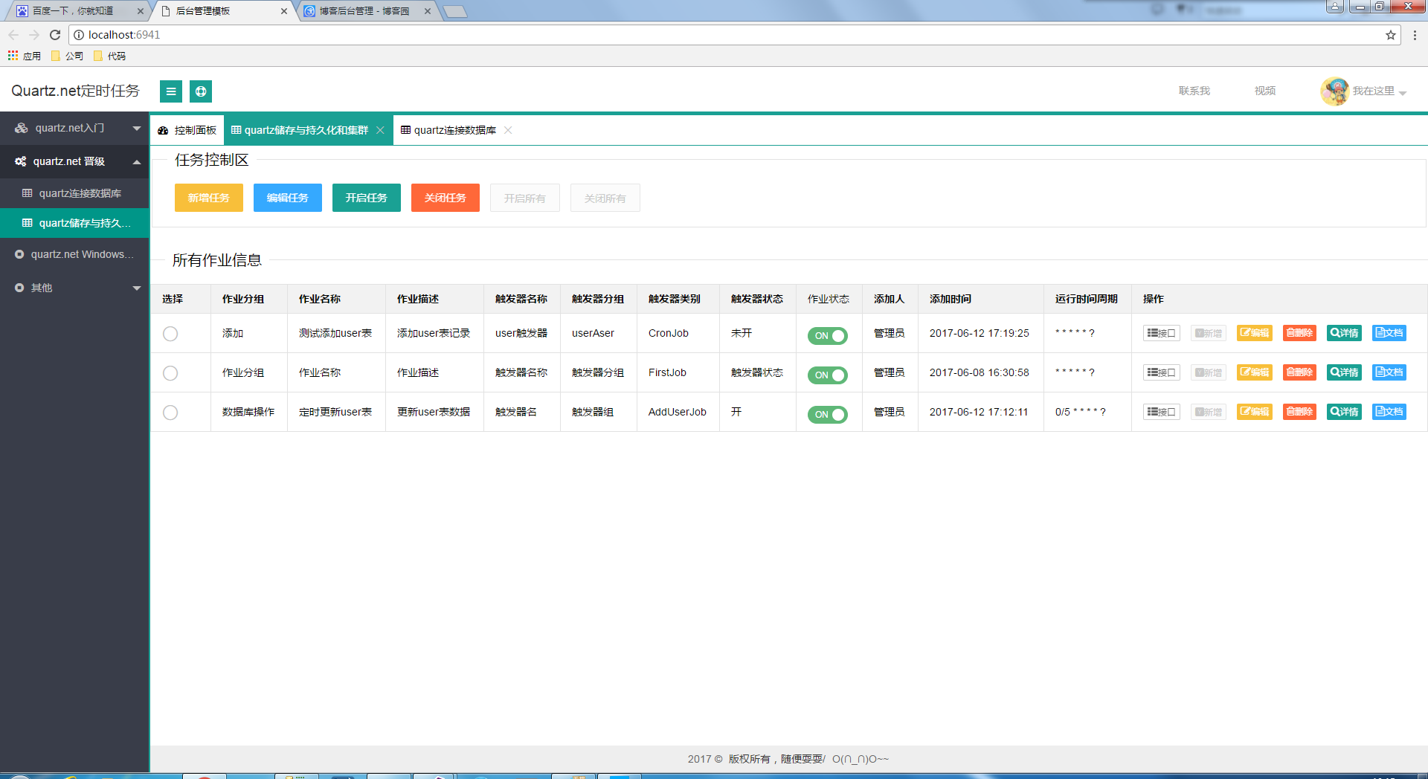Click the 新增任务 button
Image resolution: width=1428 pixels, height=779 pixels.
tap(209, 198)
